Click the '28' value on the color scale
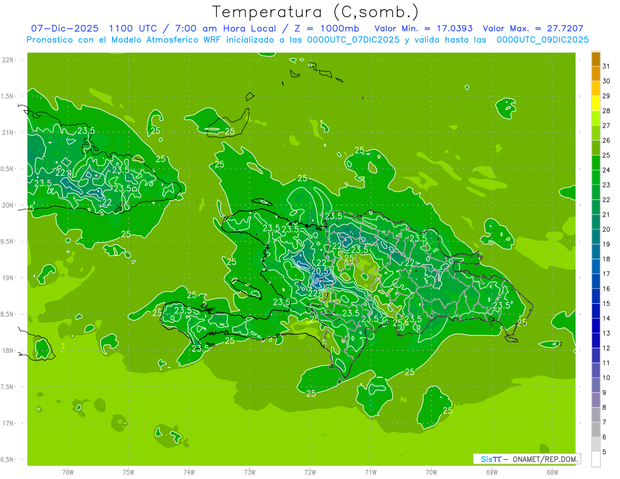 pos(607,111)
